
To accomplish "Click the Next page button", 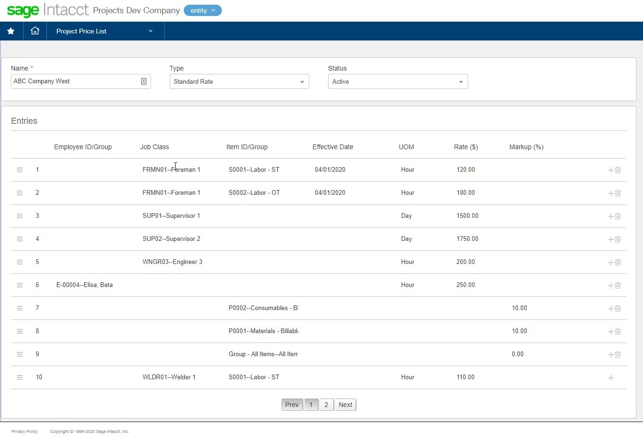I will tap(345, 405).
